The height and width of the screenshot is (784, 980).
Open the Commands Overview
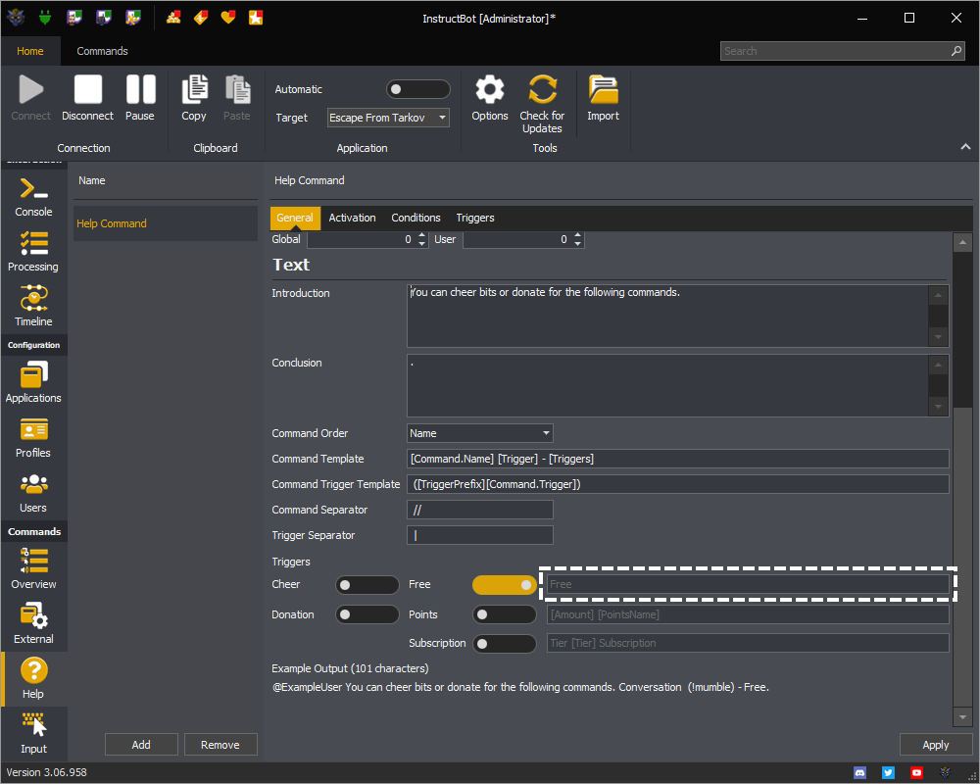pyautogui.click(x=33, y=569)
